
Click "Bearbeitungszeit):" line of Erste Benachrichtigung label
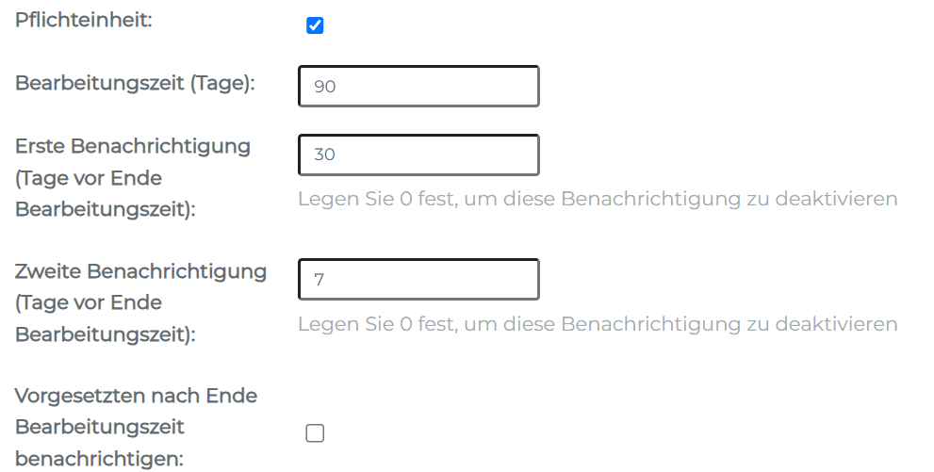click(x=105, y=209)
